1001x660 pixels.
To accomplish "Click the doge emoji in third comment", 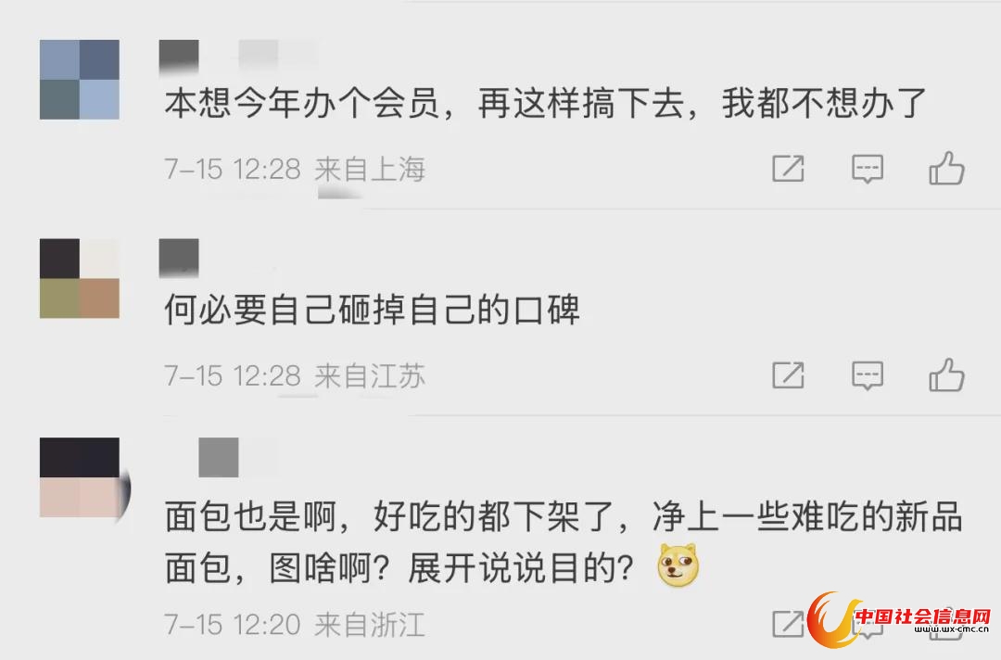I will pos(678,566).
